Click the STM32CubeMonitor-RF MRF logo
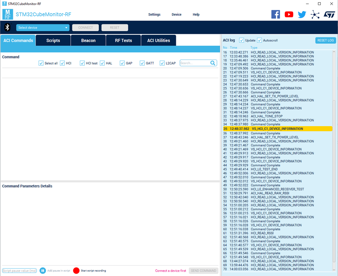Viewport: 338px width, 276px height. point(7,15)
